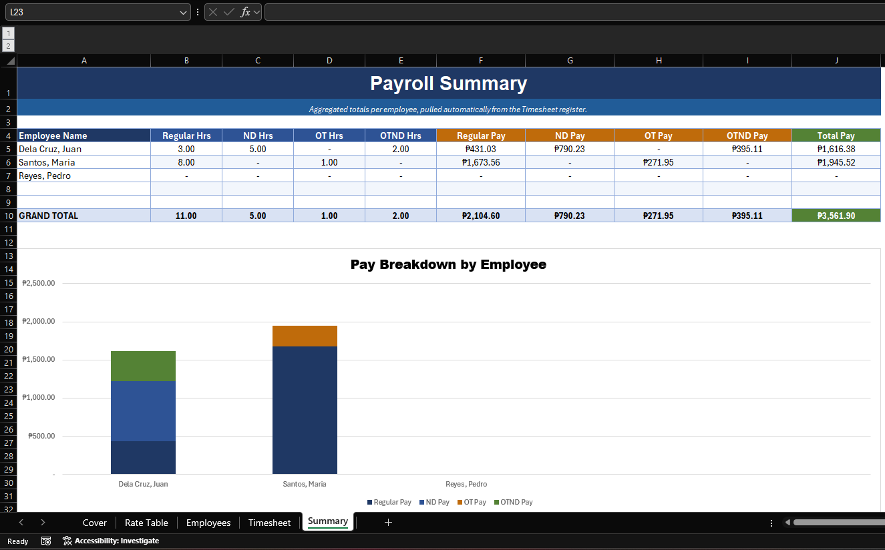885x550 pixels.
Task: Select the chart title Pay Breakdown by Employee
Action: [448, 264]
